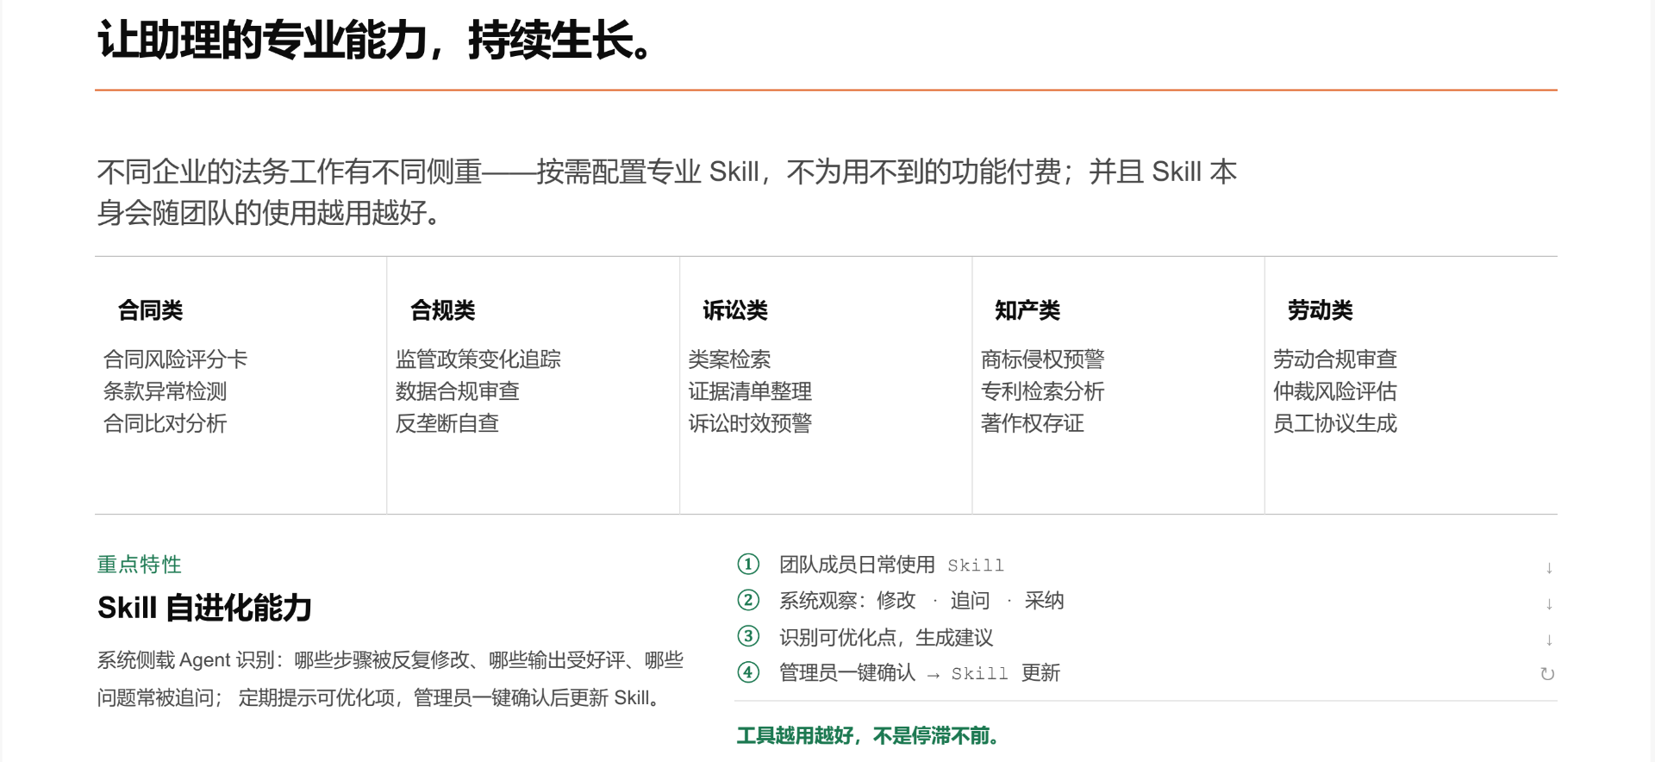
Task: Click green slogan 工具越用越好，不是停滞不前
Action: (x=869, y=735)
